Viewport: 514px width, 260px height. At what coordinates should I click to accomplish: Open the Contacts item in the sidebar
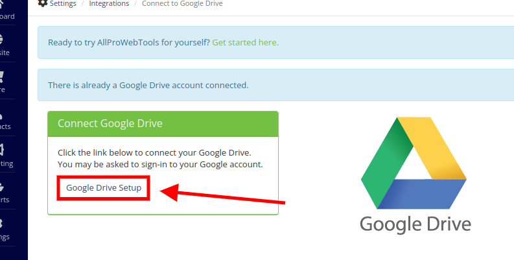click(6, 118)
